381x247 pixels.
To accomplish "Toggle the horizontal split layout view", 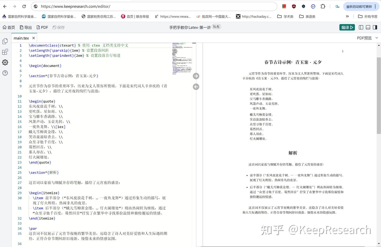I will tap(368, 27).
